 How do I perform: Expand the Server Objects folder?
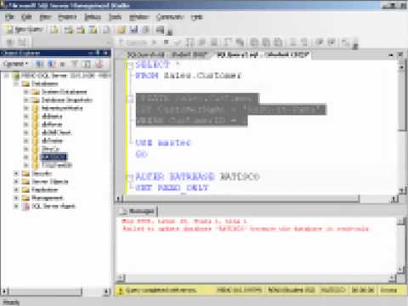click(16, 182)
